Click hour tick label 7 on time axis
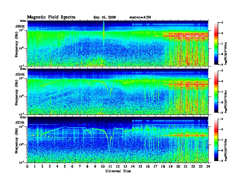Viewport: 248px width, 191px height. (x=80, y=167)
